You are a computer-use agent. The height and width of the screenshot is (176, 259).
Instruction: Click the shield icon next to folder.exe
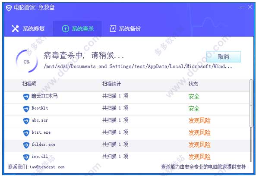click(26, 145)
